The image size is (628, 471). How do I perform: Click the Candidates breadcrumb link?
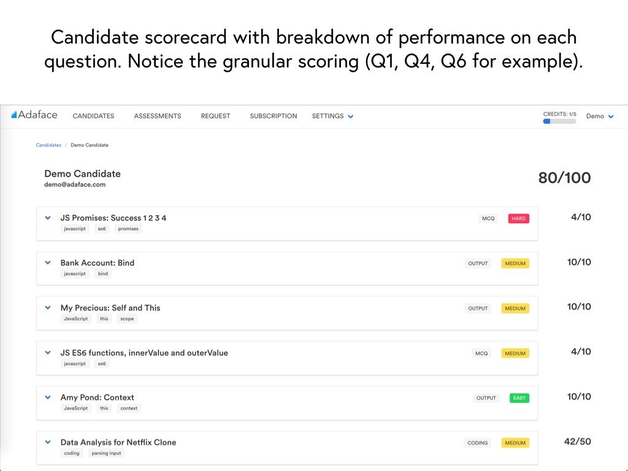(x=48, y=145)
